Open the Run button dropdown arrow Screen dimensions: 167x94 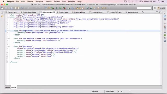click(x=62, y=8)
